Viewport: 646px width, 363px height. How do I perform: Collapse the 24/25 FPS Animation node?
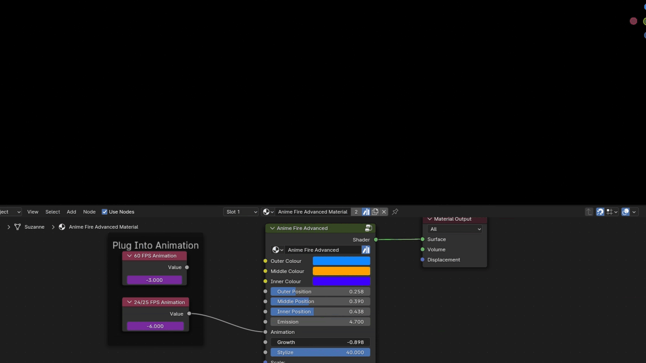pos(129,302)
